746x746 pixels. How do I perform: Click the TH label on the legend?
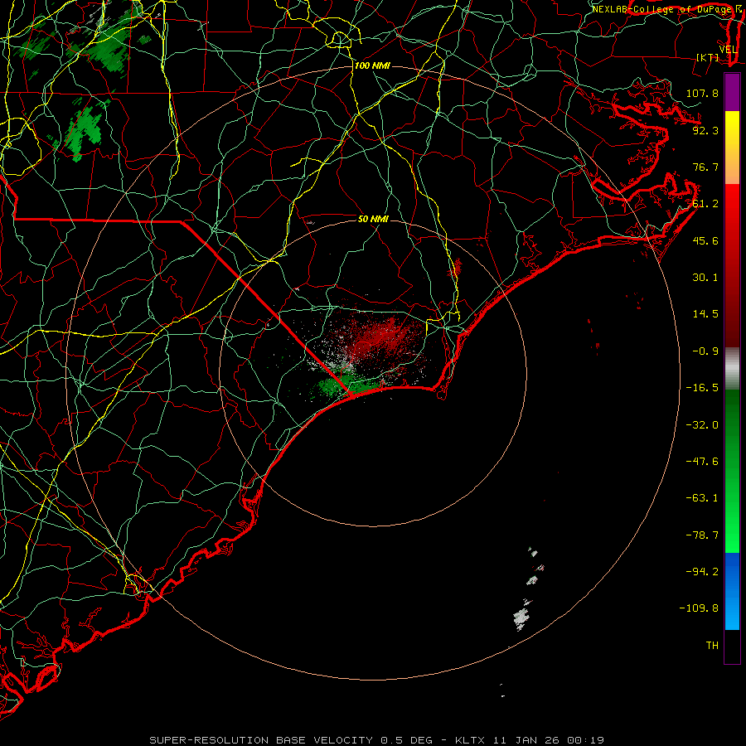click(x=712, y=646)
